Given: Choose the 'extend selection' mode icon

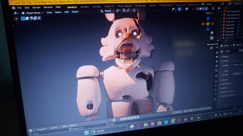Looking at the screenshot, I should pyautogui.click(x=27, y=18).
